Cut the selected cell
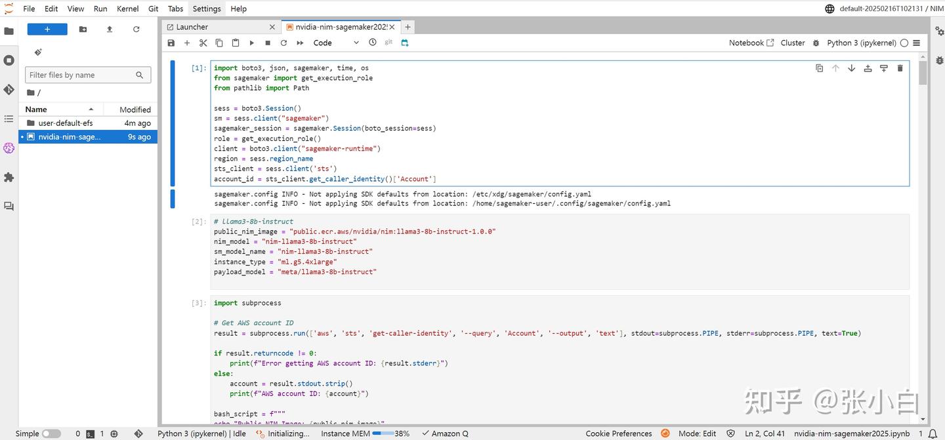This screenshot has width=945, height=440. point(203,43)
